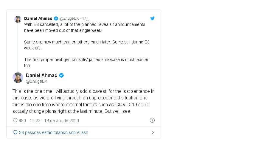Click main tweet text about COVID-19 caveat
This screenshot has height=150, width=267.
pyautogui.click(x=83, y=101)
